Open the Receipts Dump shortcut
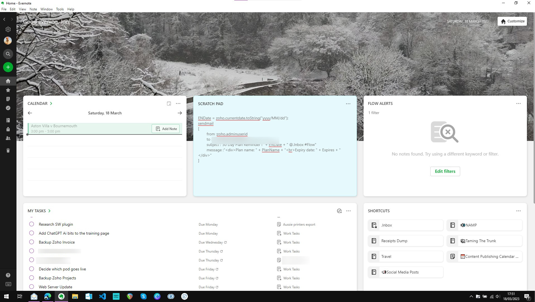The width and height of the screenshot is (535, 302). [x=405, y=241]
